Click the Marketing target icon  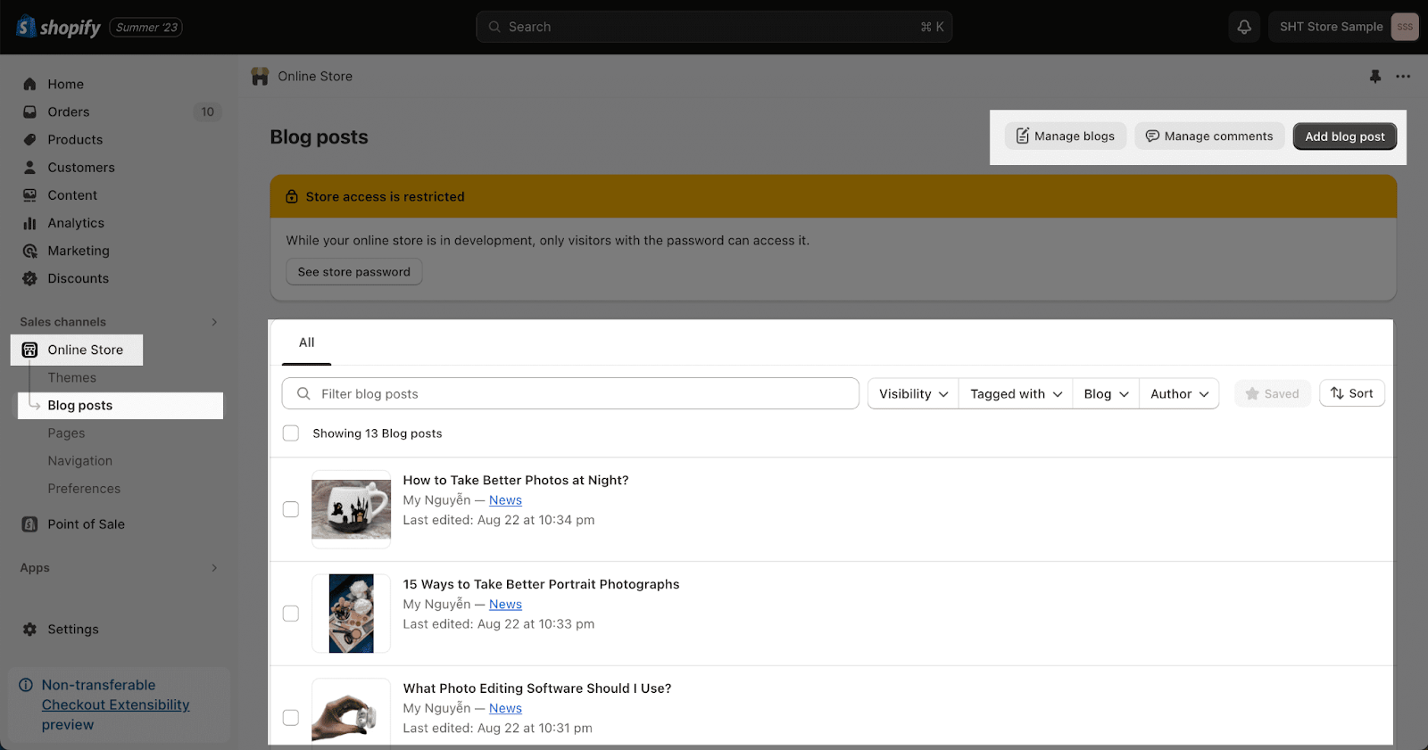pos(29,251)
